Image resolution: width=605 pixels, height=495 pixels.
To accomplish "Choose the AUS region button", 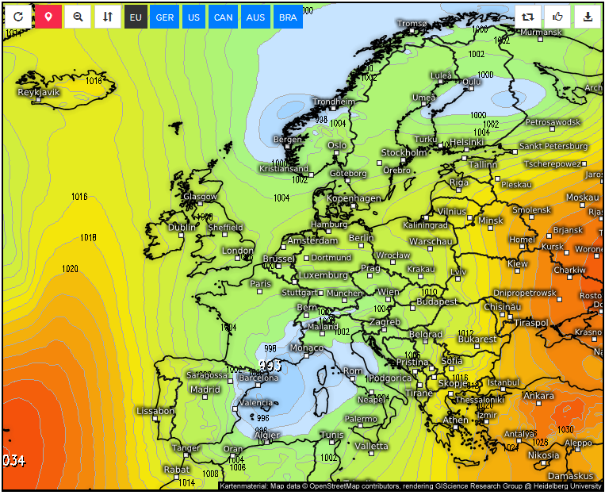I will [x=255, y=17].
